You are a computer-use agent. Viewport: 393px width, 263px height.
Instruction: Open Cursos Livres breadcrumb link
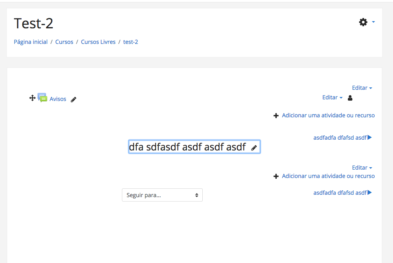click(x=98, y=42)
